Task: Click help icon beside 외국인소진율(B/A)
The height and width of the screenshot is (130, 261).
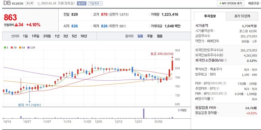Action: click(226, 60)
